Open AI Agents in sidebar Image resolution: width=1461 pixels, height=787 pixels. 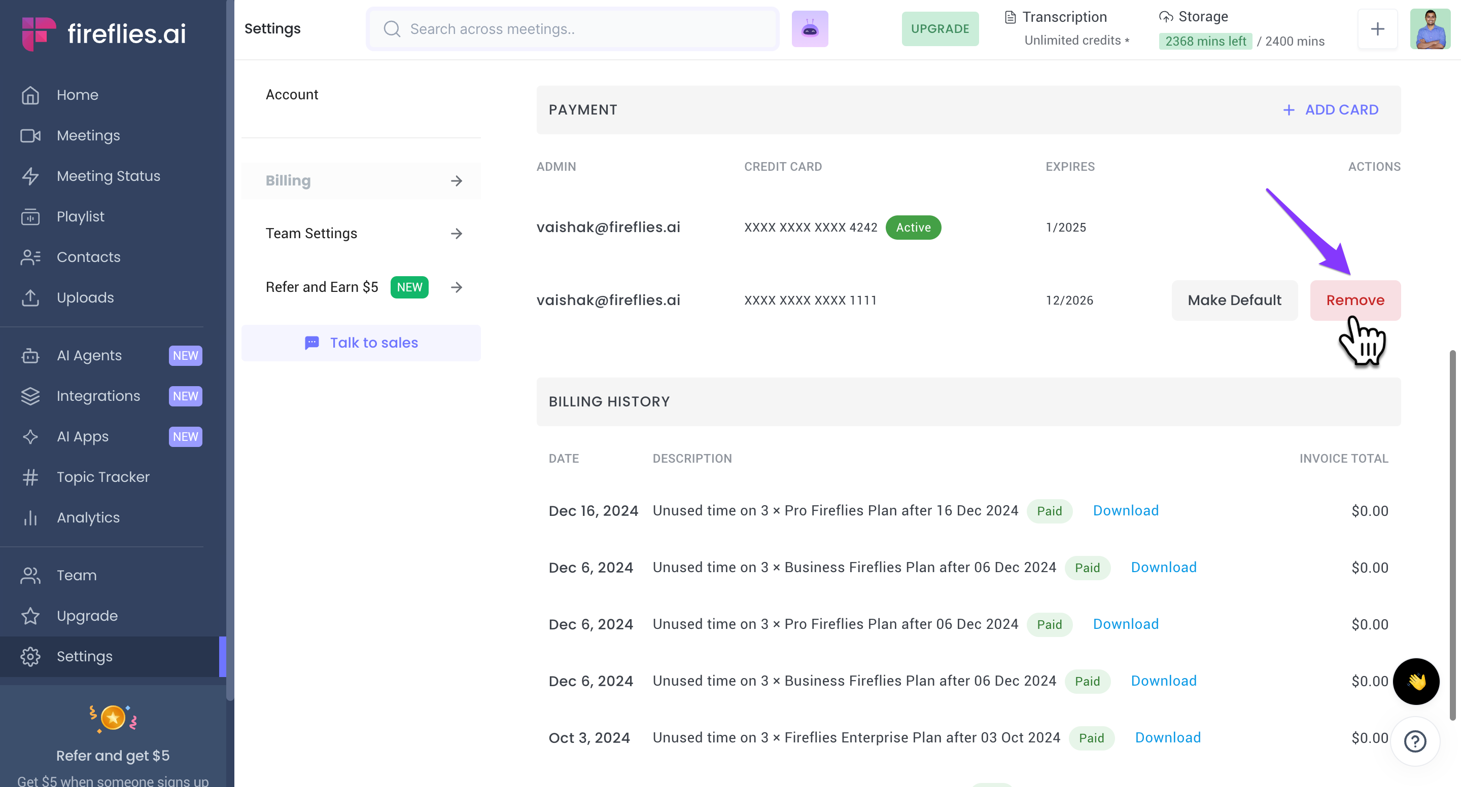click(89, 355)
